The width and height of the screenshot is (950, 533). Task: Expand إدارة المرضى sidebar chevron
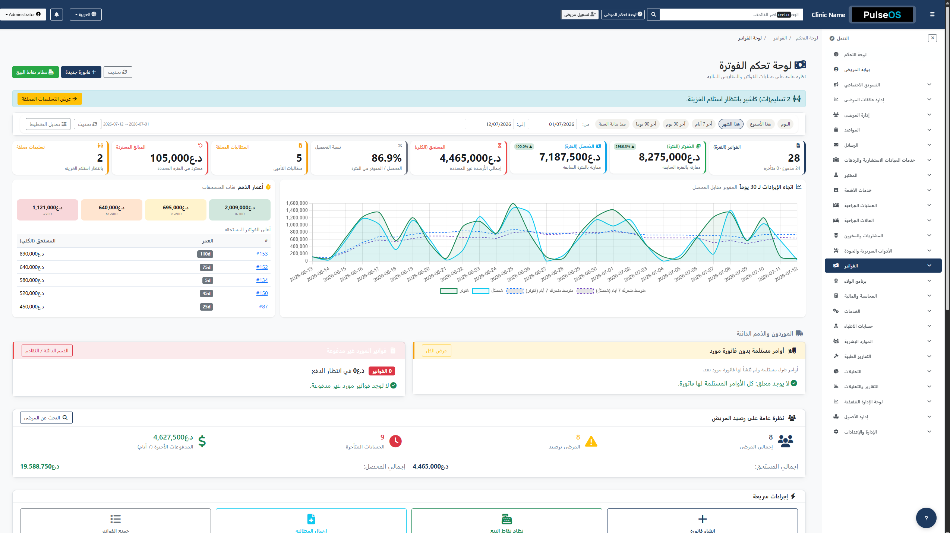point(929,115)
